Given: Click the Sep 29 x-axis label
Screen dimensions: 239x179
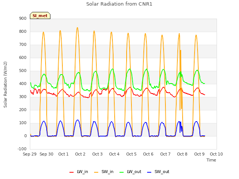Looking at the screenshot, I should (x=30, y=154).
